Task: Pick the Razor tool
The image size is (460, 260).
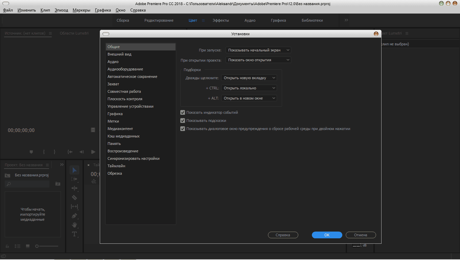Action: tap(74, 197)
